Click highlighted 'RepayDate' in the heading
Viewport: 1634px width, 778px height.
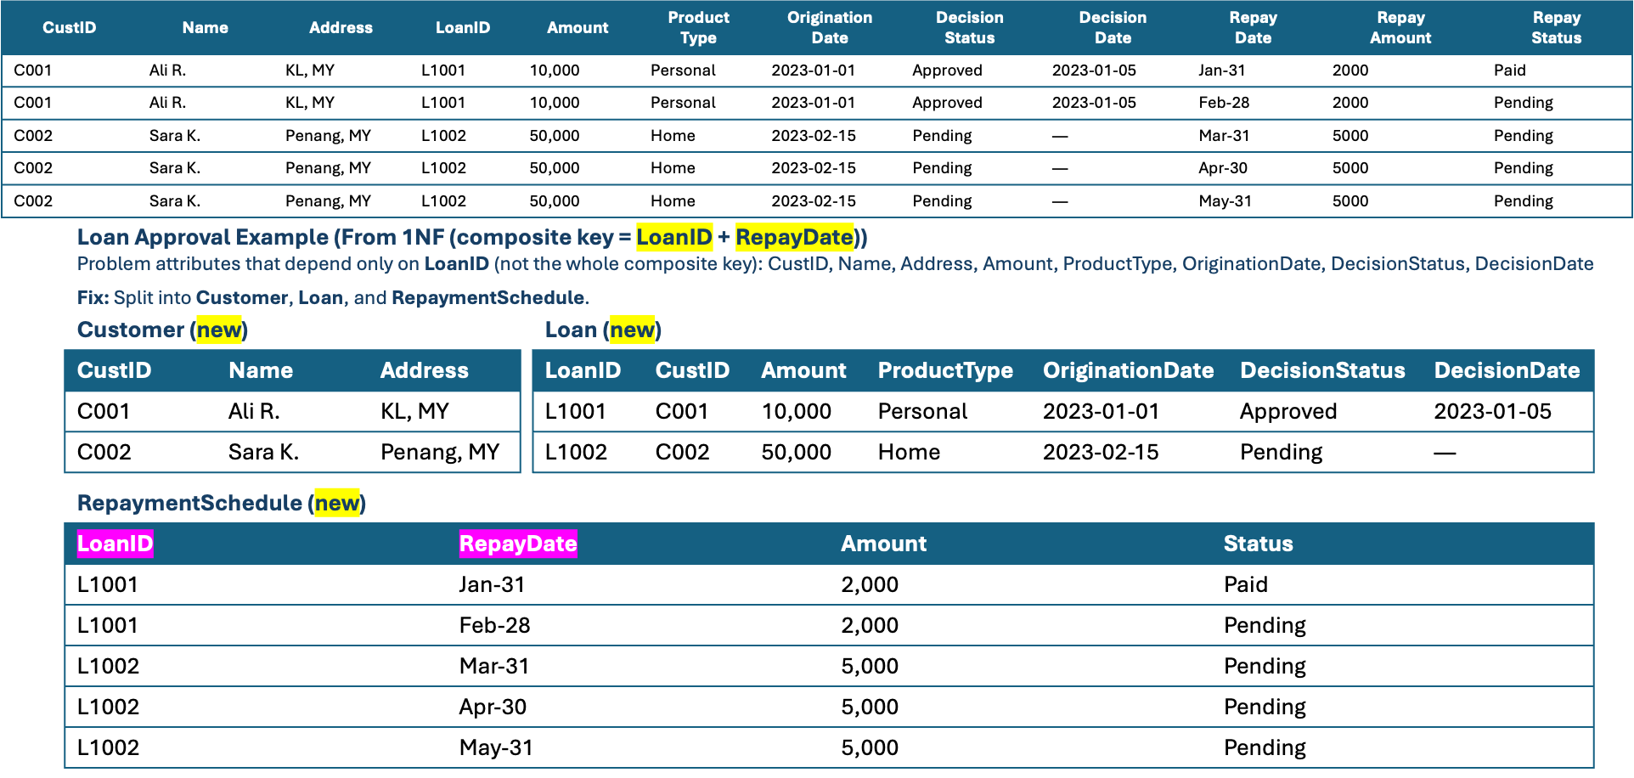coord(794,237)
